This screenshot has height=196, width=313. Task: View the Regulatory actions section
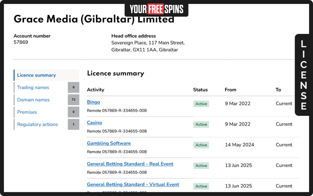tap(37, 124)
